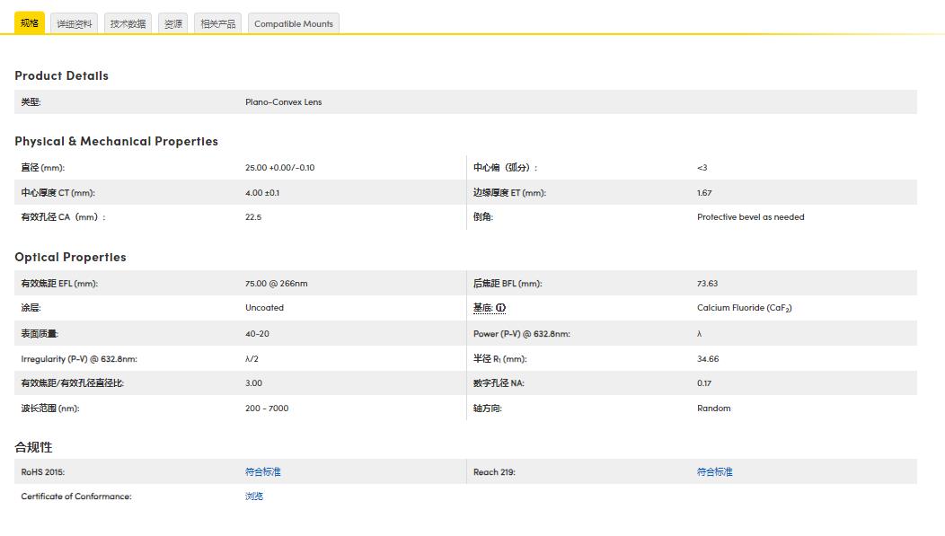Go to the 资源 tab

click(173, 24)
